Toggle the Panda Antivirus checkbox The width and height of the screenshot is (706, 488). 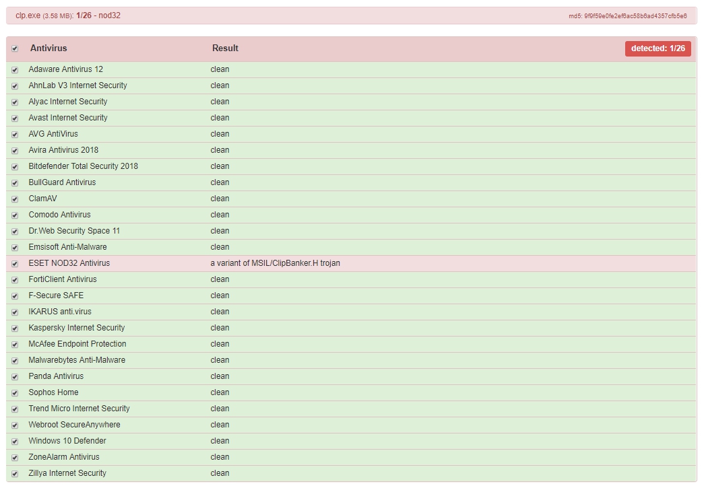click(x=15, y=377)
